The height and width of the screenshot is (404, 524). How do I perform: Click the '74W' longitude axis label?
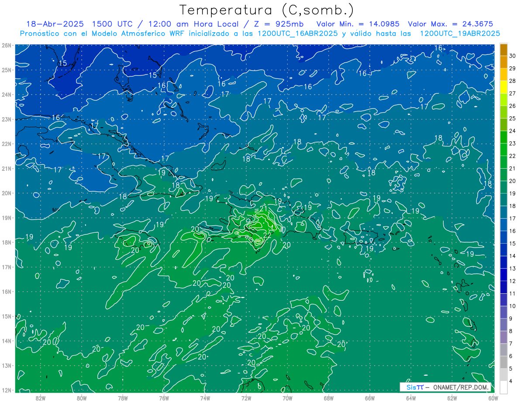pos(205,398)
